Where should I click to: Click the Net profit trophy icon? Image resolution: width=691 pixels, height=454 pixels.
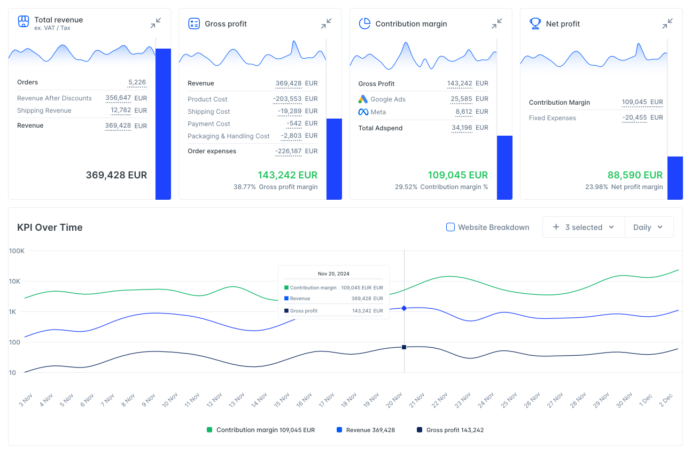535,24
